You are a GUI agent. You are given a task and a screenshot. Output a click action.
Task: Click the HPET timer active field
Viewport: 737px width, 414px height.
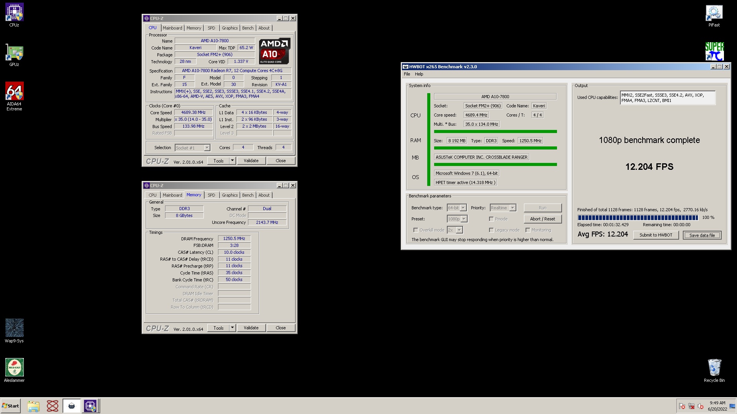tap(466, 182)
